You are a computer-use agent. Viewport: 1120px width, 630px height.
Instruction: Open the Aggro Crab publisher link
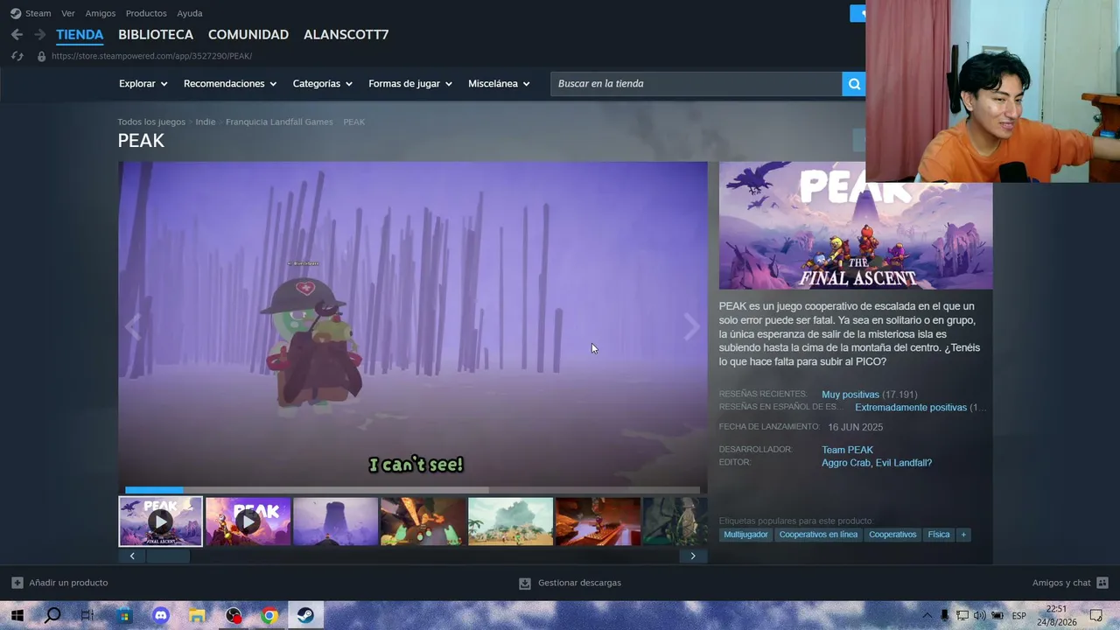(846, 463)
